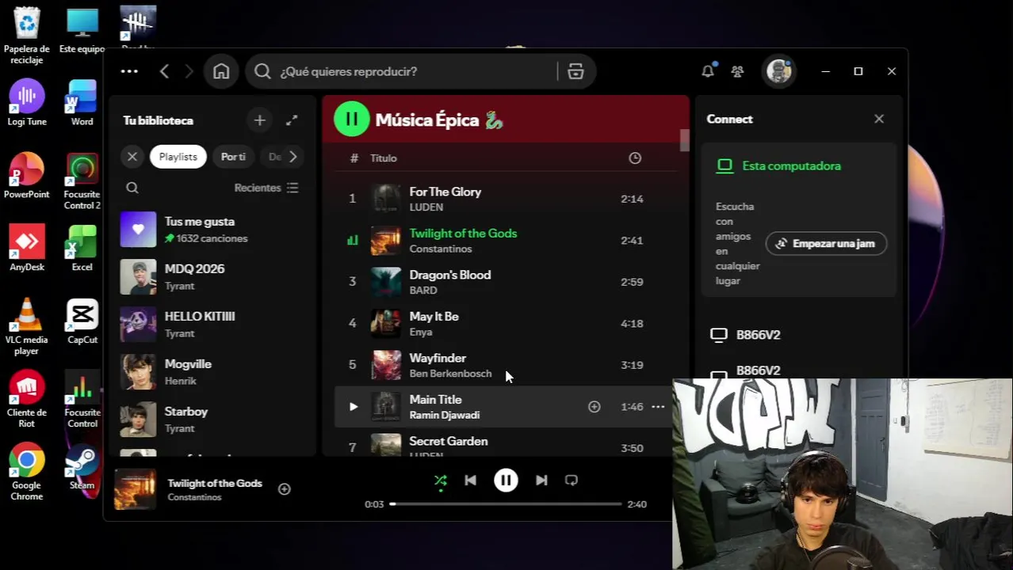Select "Esta computadora" device
The height and width of the screenshot is (570, 1013).
pos(791,166)
